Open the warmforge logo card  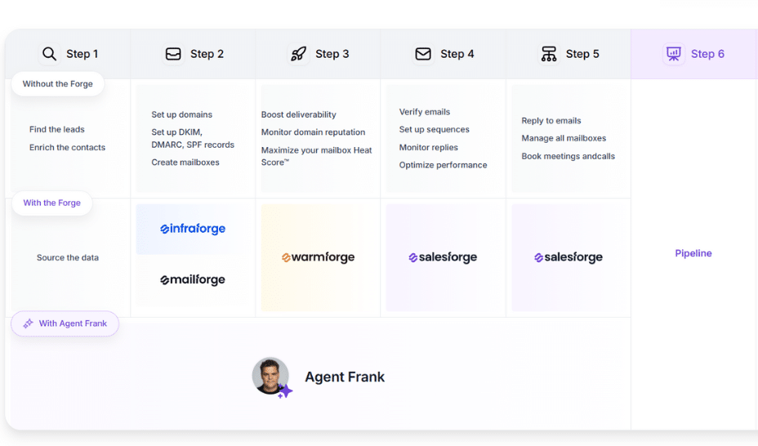[x=318, y=257]
